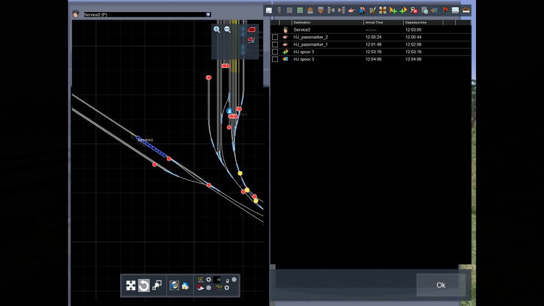Click the globe map view icon

(174, 285)
